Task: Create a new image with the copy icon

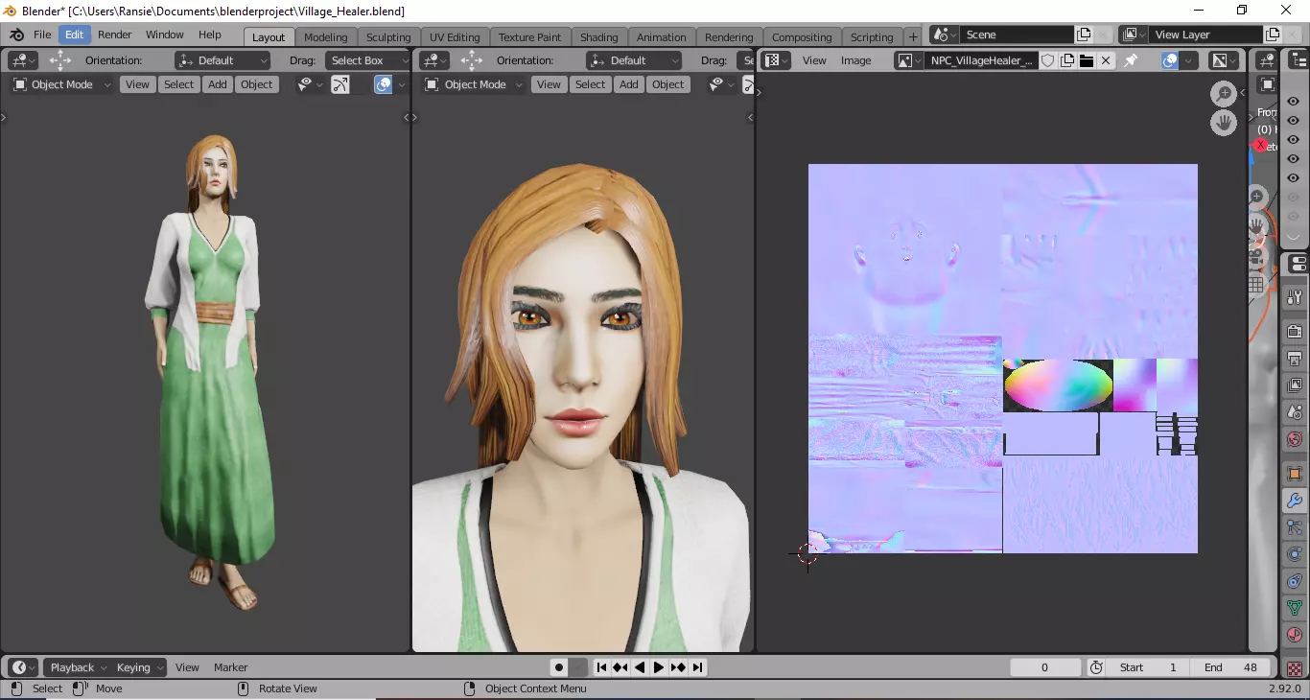Action: click(x=1067, y=60)
